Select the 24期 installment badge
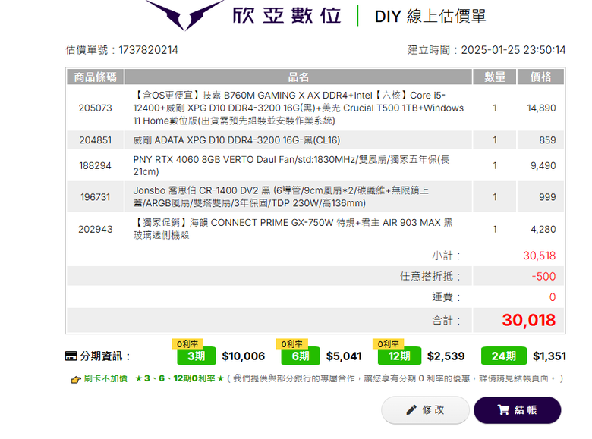Image resolution: width=592 pixels, height=439 pixels. (504, 356)
